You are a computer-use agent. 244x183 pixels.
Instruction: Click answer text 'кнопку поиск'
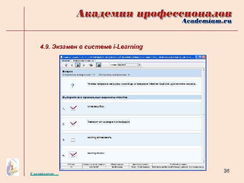click(x=96, y=153)
